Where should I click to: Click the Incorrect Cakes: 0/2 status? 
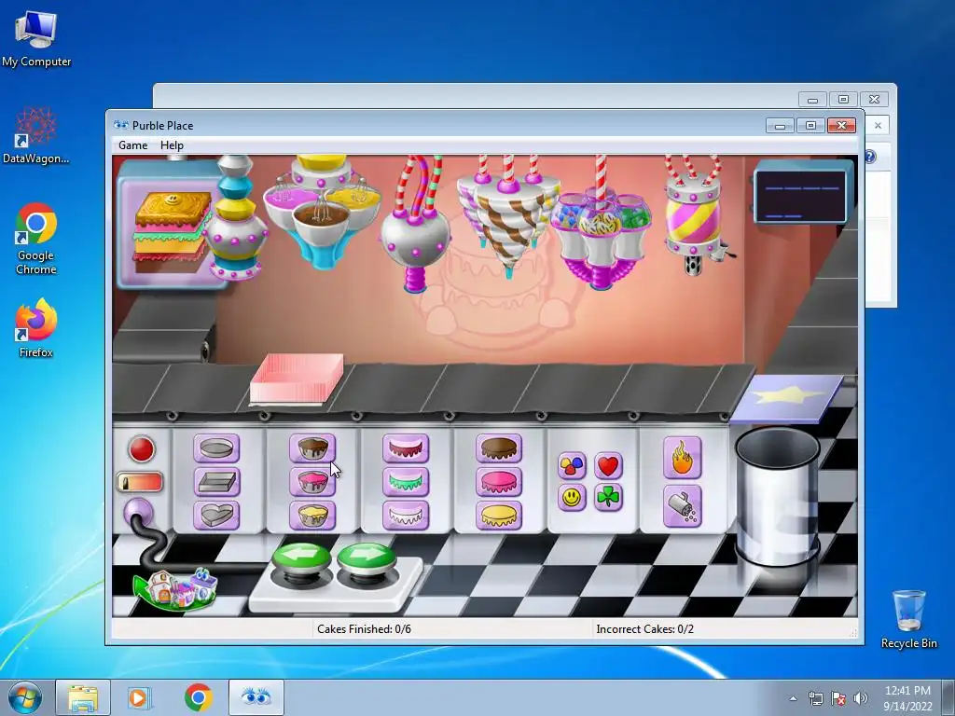click(x=645, y=629)
